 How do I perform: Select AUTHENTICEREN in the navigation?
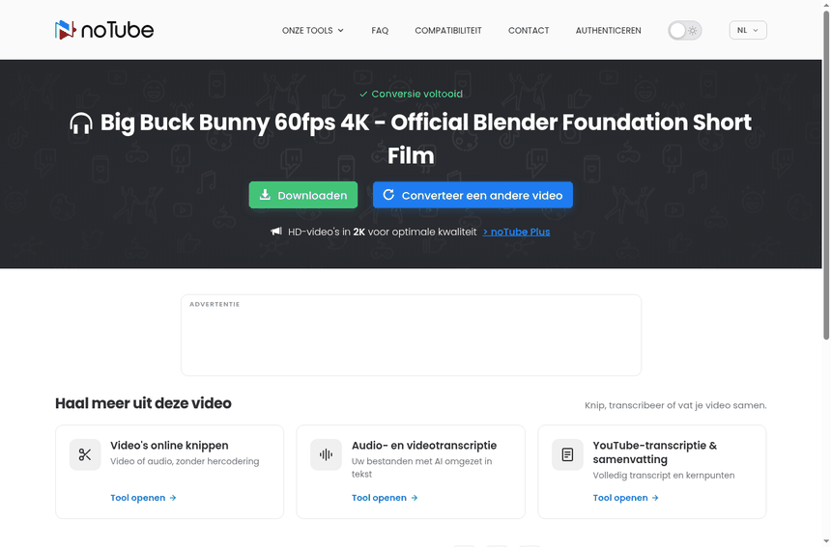tap(609, 31)
